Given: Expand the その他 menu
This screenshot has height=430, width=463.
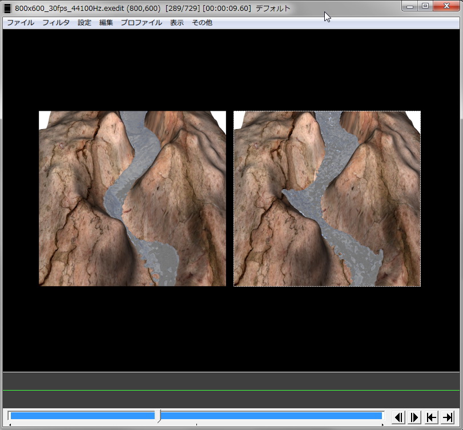Looking at the screenshot, I should click(202, 23).
